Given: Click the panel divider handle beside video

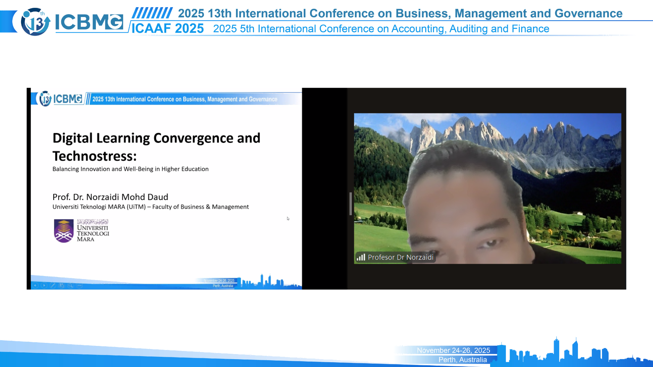Looking at the screenshot, I should pos(350,204).
